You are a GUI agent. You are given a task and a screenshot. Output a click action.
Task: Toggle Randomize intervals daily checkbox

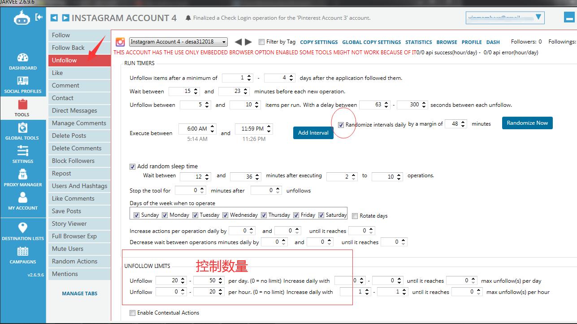coord(341,125)
